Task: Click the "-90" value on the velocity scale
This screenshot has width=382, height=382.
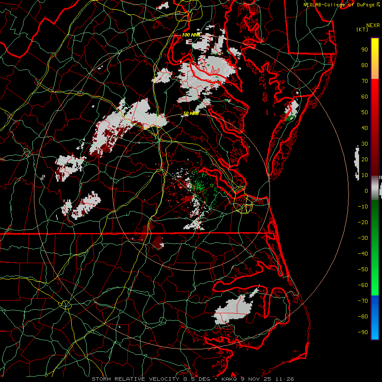Action: pyautogui.click(x=363, y=332)
